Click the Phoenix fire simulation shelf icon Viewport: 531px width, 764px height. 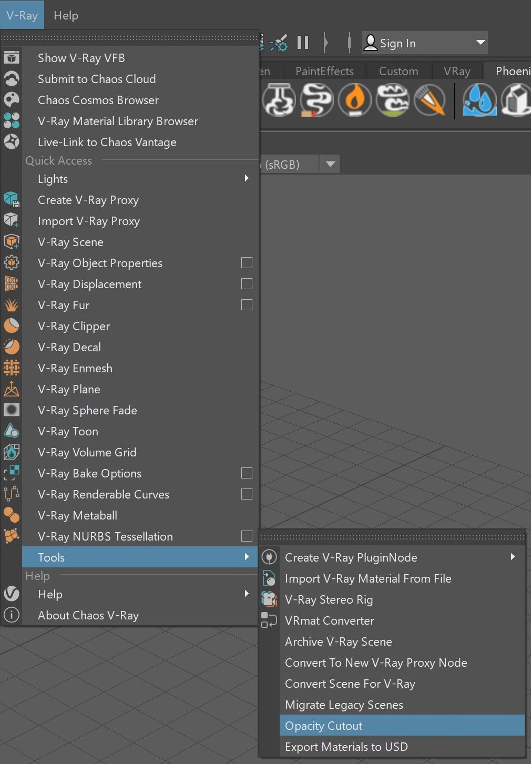[x=355, y=99]
